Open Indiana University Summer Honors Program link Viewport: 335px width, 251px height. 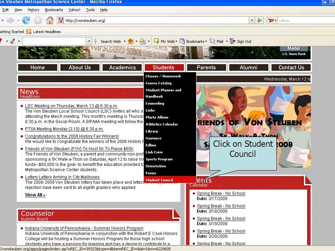84,228
